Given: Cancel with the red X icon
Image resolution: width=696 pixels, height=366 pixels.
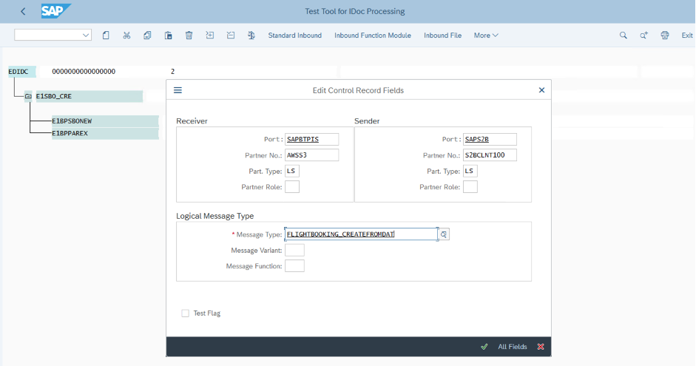Looking at the screenshot, I should (541, 347).
